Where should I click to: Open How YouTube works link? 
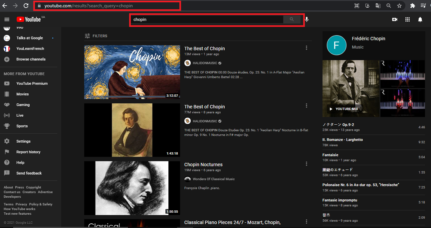19,209
